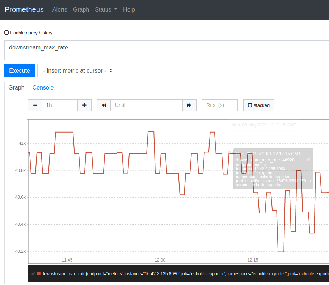Focus the Res. (s) resolution field
This screenshot has width=329, height=285.
(x=219, y=105)
